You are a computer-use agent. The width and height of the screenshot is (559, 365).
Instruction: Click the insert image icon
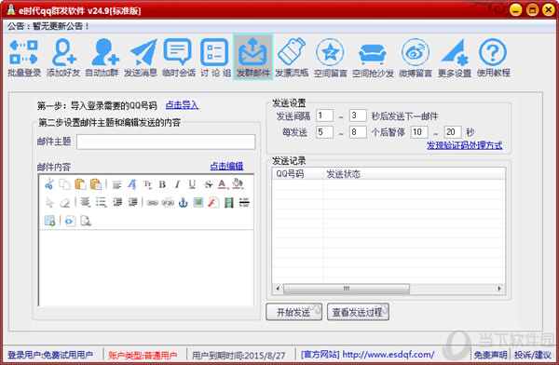(198, 202)
